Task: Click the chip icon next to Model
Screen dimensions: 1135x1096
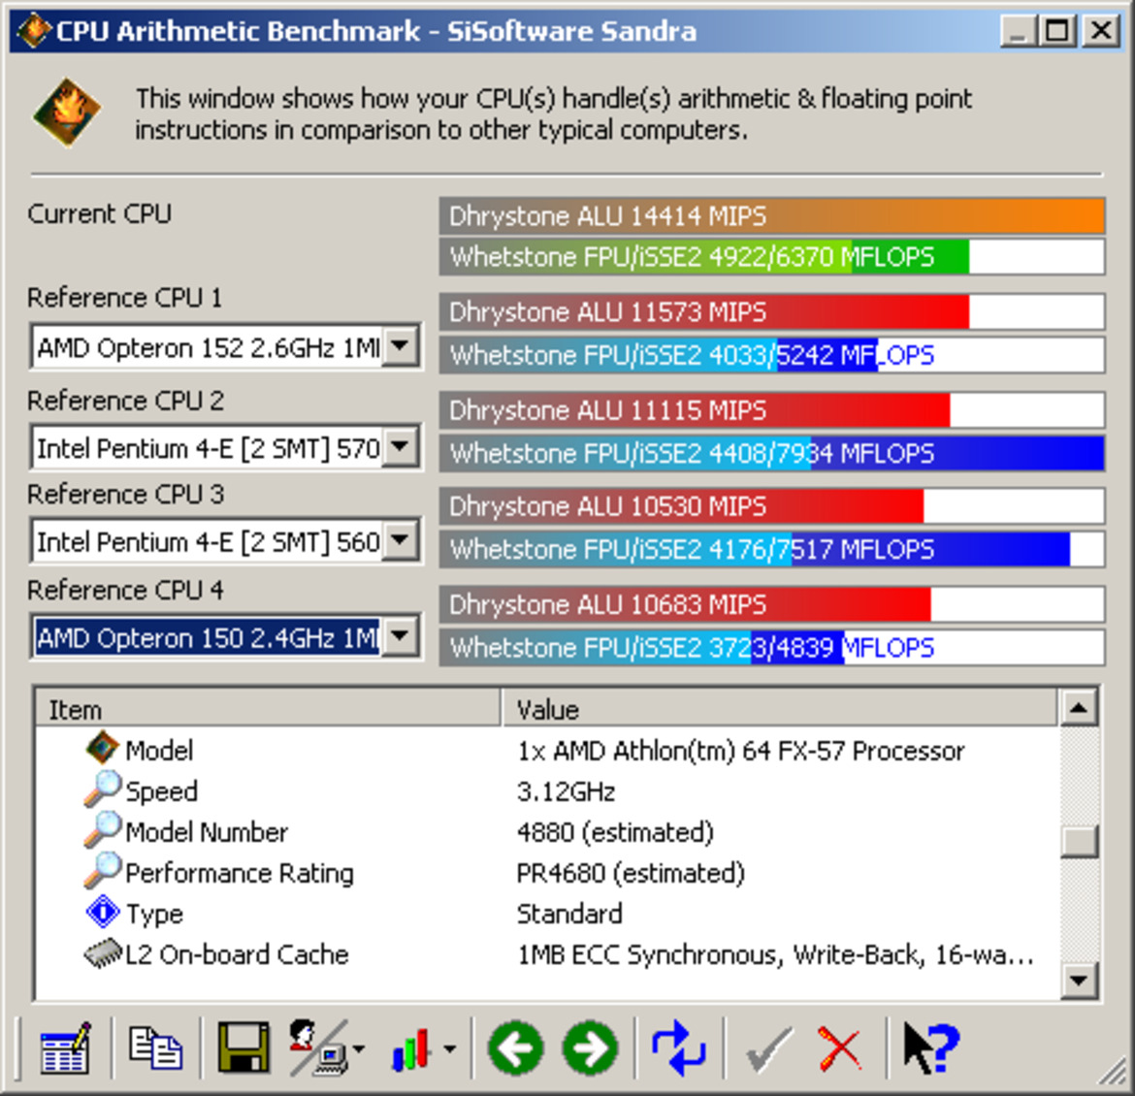Action: pyautogui.click(x=102, y=749)
